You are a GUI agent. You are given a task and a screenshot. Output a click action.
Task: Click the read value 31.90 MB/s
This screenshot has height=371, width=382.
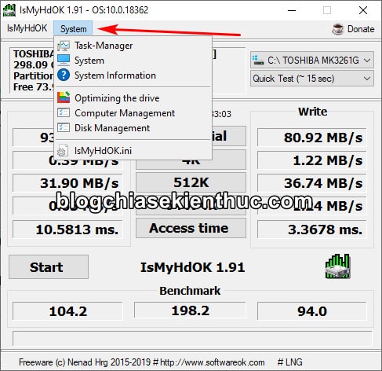(x=67, y=183)
